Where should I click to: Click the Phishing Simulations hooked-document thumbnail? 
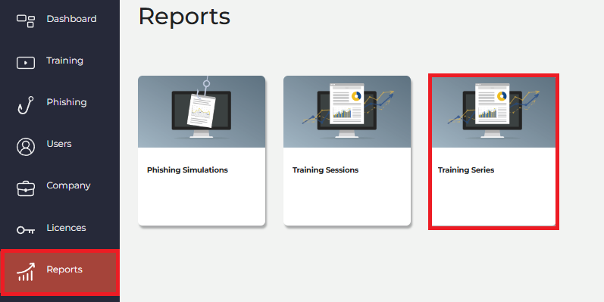pos(202,111)
